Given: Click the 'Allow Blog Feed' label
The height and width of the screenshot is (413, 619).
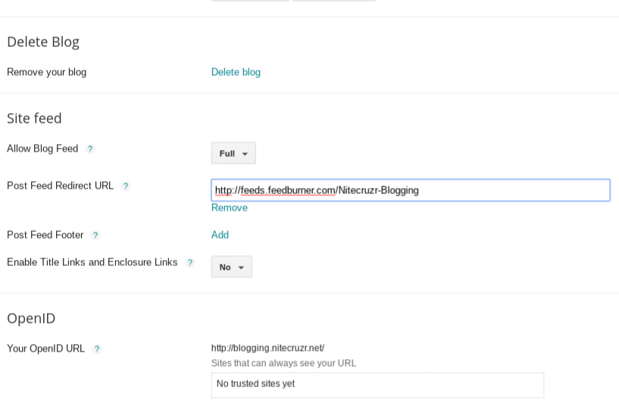Looking at the screenshot, I should click(x=42, y=149).
